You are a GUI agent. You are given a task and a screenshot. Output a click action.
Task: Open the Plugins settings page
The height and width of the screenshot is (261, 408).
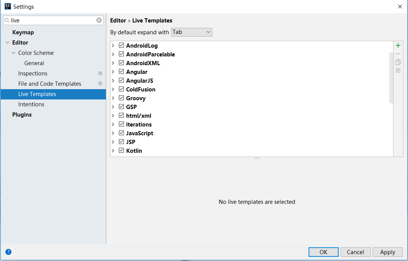22,114
